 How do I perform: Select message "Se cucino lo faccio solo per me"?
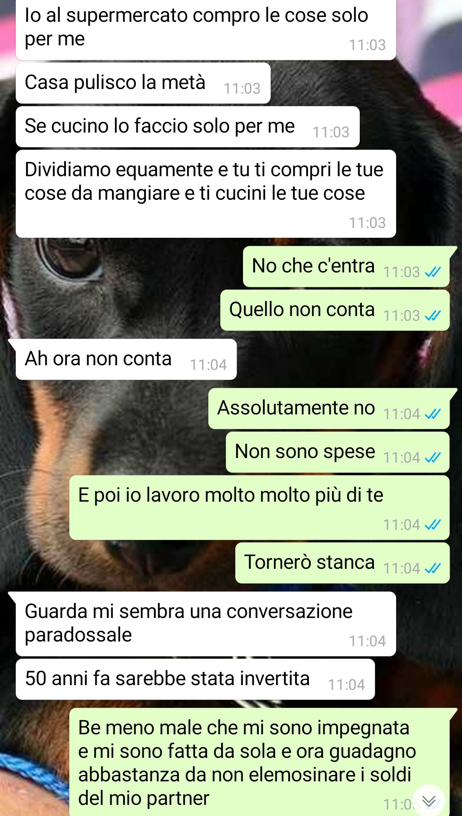[x=188, y=127]
